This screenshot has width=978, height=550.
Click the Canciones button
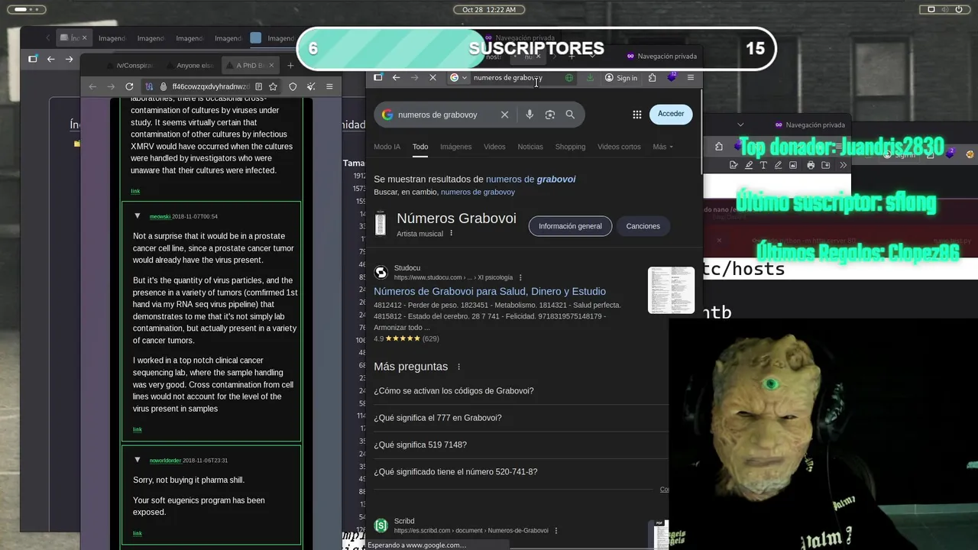point(643,226)
